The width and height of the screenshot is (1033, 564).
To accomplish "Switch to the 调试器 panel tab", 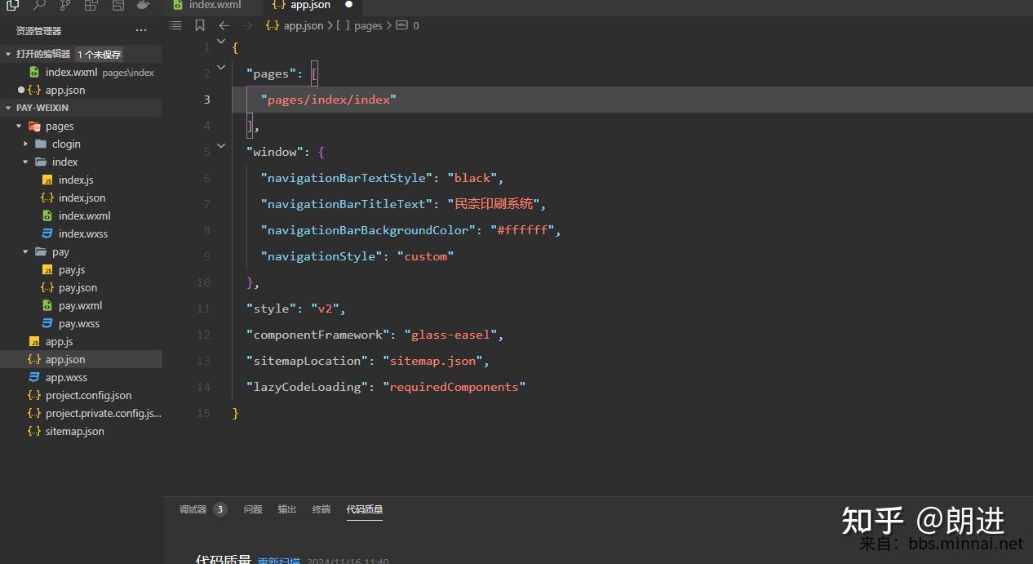I will pyautogui.click(x=193, y=509).
